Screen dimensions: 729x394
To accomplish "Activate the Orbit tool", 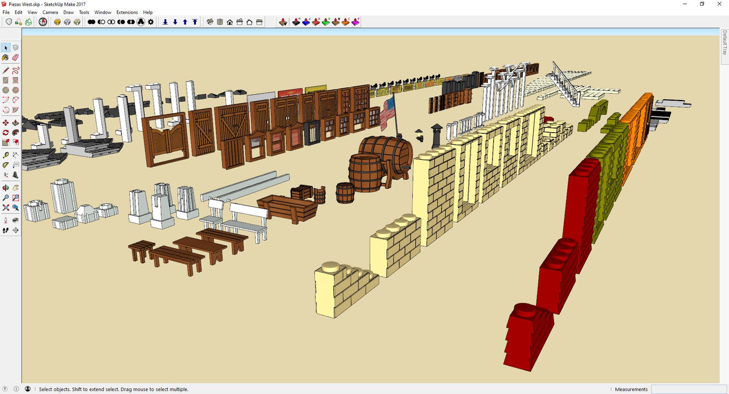I will pos(6,188).
